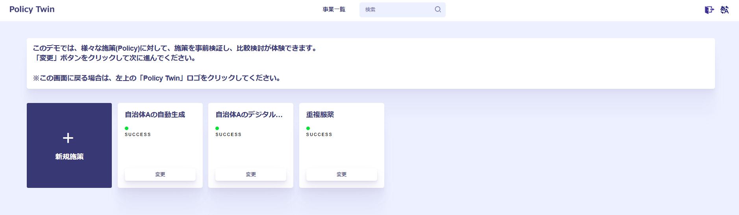Click the plus icon for new policy
This screenshot has height=215, width=739.
pos(68,138)
